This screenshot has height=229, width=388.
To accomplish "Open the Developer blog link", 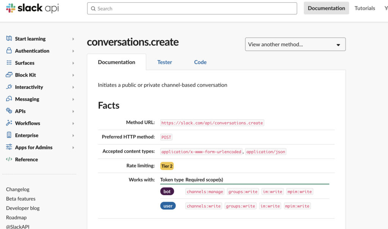I will pos(23,208).
